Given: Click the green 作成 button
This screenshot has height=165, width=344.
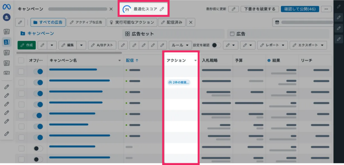Looking at the screenshot, I should click(x=27, y=45).
